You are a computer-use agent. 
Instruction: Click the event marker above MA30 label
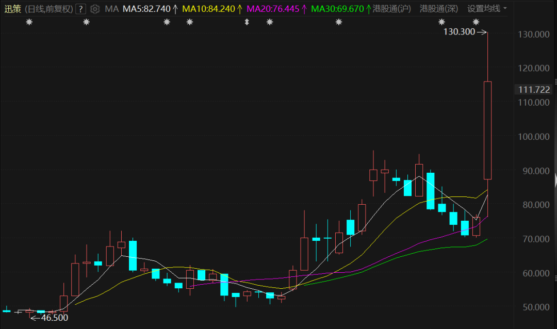coord(339,22)
